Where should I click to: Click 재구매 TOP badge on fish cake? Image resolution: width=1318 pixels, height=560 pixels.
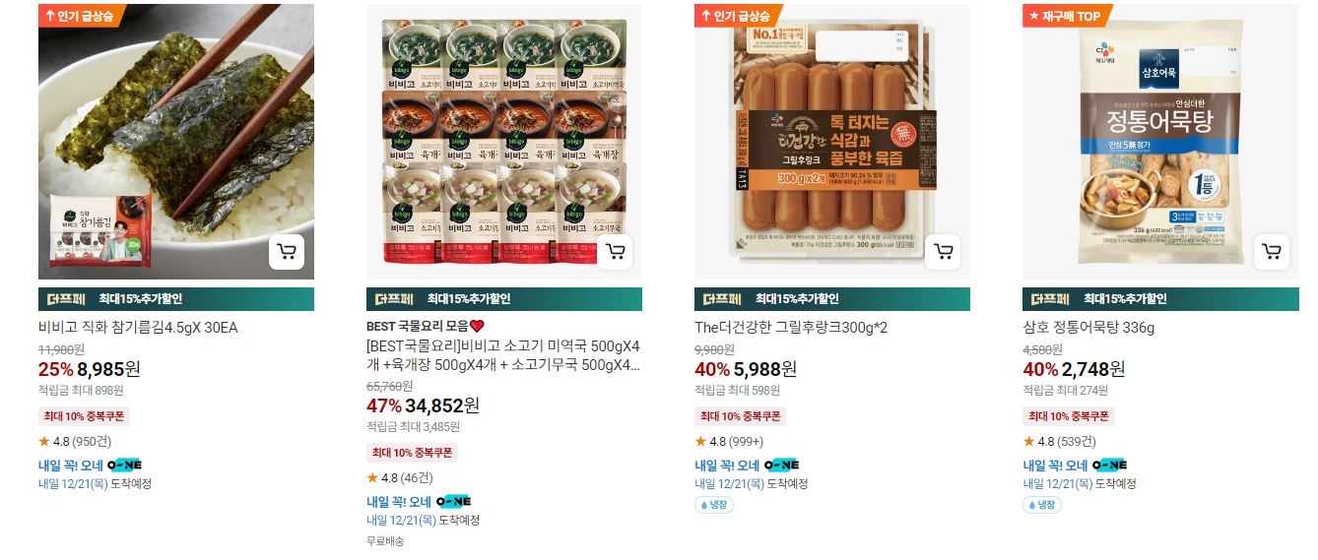tap(1068, 16)
